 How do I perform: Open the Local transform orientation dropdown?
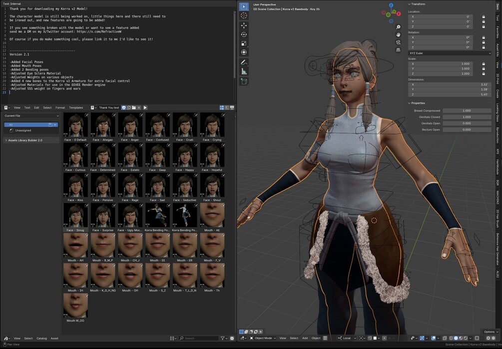347,338
